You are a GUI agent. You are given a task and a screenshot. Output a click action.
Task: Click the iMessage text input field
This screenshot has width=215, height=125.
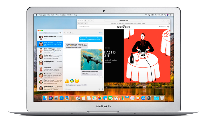pyautogui.click(x=81, y=89)
